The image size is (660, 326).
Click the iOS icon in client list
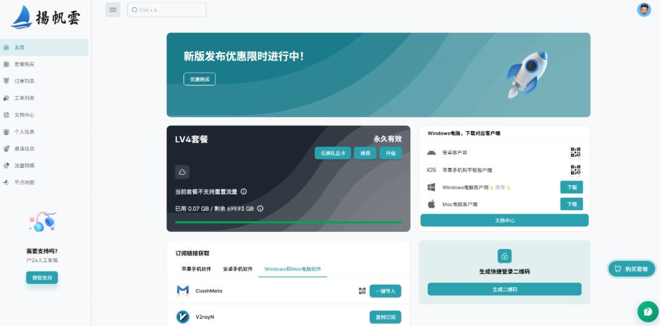(x=432, y=170)
